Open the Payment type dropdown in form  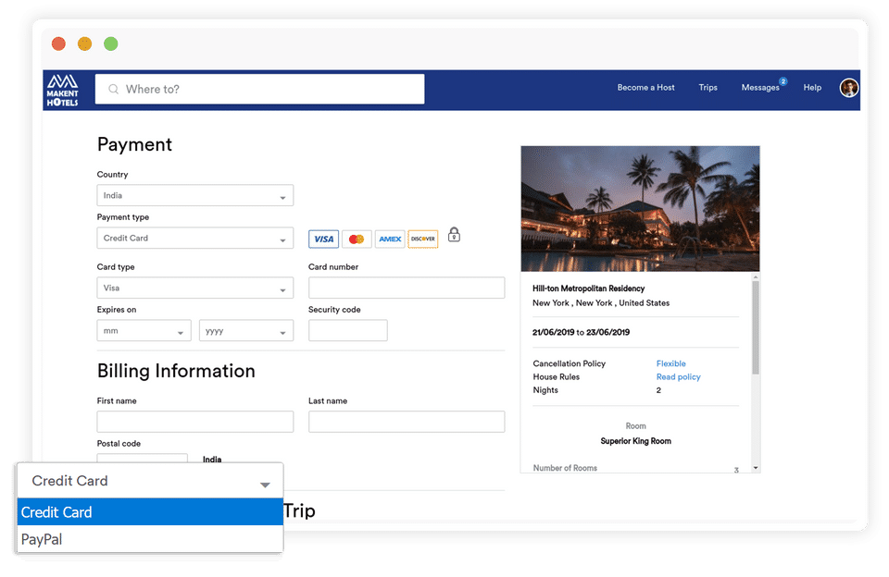tap(195, 238)
